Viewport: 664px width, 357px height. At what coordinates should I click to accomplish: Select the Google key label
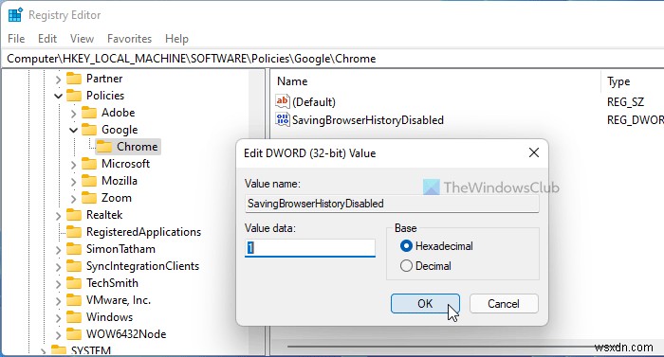pyautogui.click(x=120, y=130)
